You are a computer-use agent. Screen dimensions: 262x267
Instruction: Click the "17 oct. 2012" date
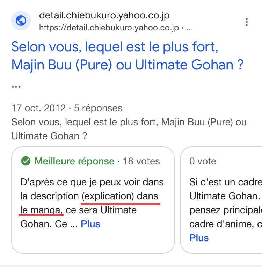tap(38, 108)
